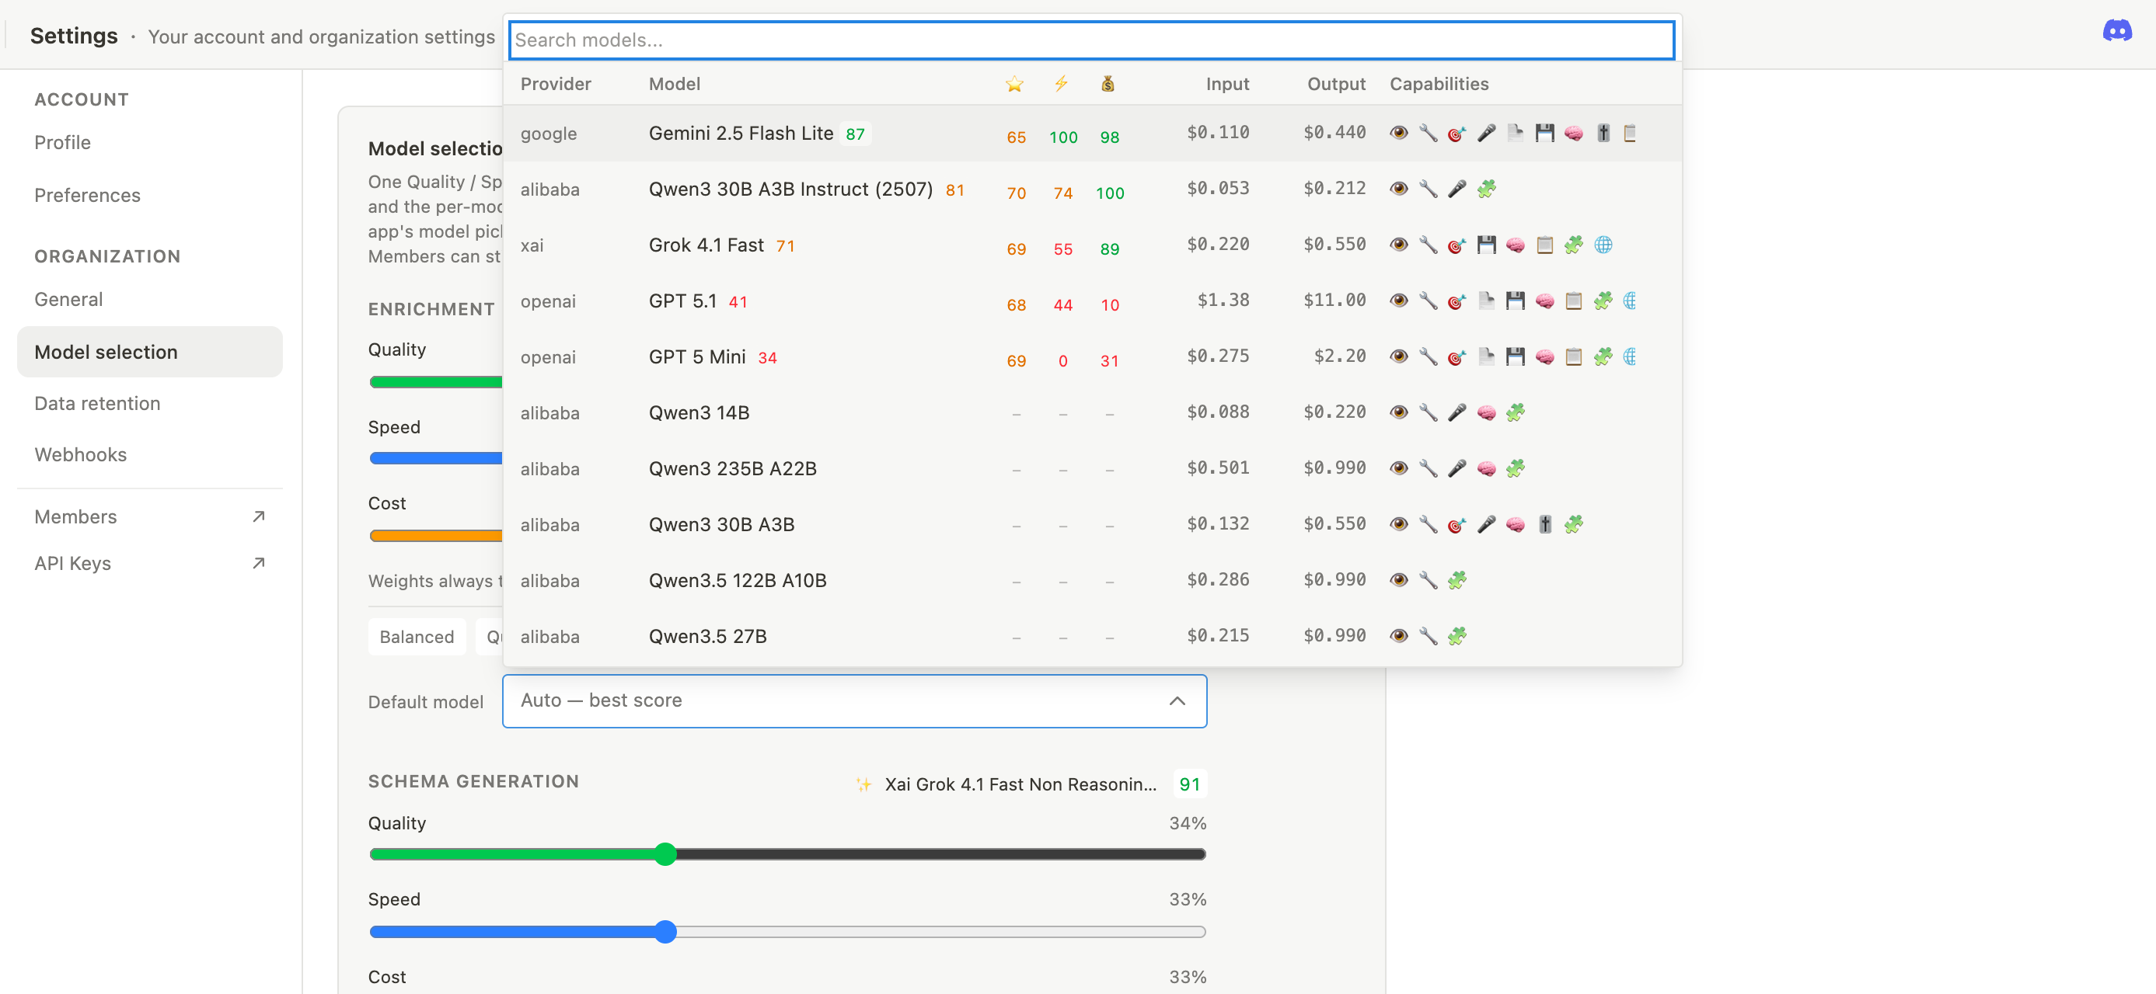Click the target icon in GPT 5.1 row
2156x994 pixels.
coord(1457,301)
